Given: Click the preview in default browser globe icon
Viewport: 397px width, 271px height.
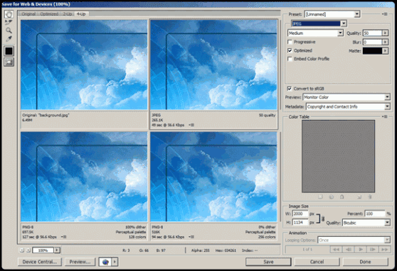Looking at the screenshot, I should pyautogui.click(x=105, y=262).
